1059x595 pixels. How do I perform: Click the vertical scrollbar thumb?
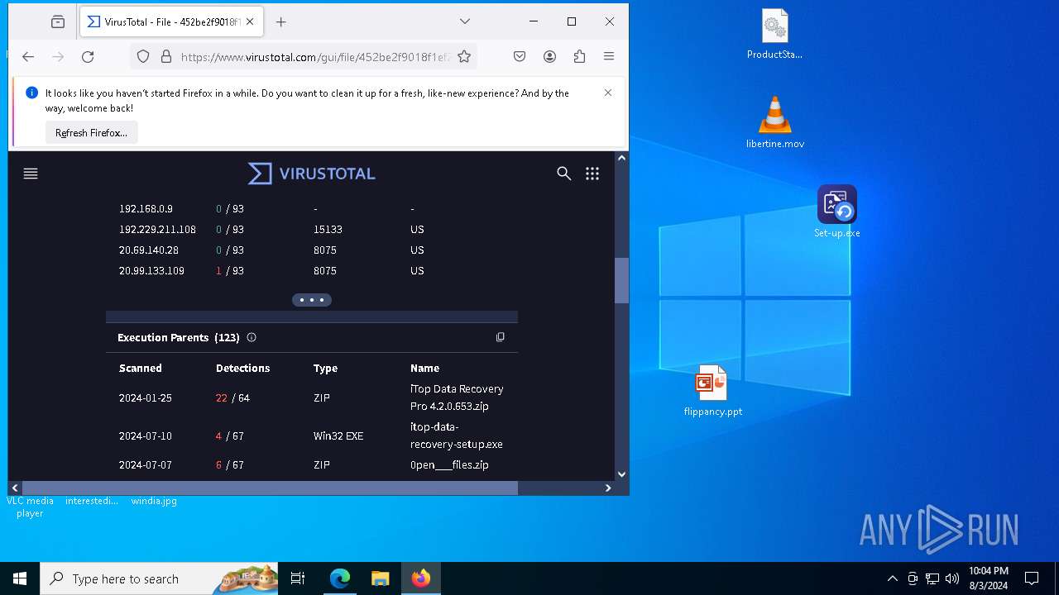[x=622, y=281]
